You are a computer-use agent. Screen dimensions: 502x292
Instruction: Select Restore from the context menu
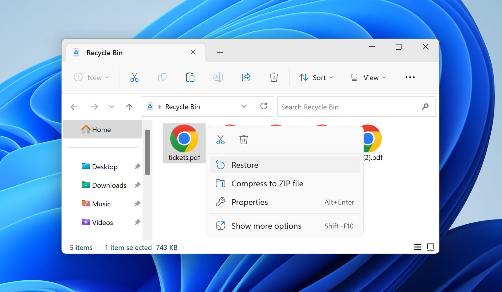[x=245, y=165]
